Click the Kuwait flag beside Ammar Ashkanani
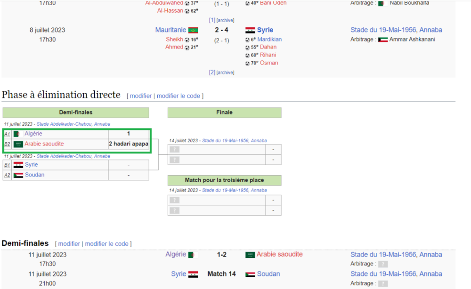Viewport: 471px width, 289px height. pos(382,40)
